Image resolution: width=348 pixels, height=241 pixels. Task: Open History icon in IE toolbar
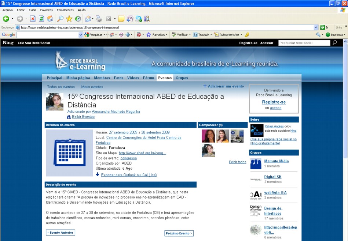tap(78, 19)
